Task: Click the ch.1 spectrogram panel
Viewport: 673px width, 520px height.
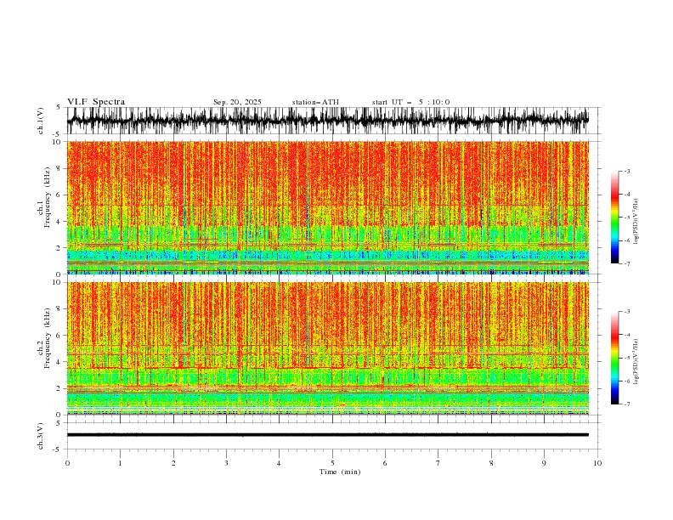Action: click(x=327, y=207)
